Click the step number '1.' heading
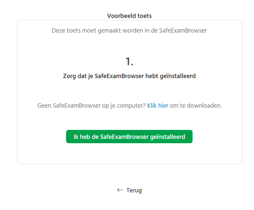 coord(129,61)
